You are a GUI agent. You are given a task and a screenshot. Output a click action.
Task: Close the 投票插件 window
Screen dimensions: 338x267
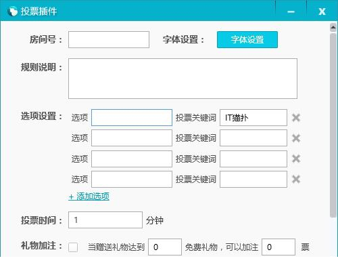tap(322, 12)
